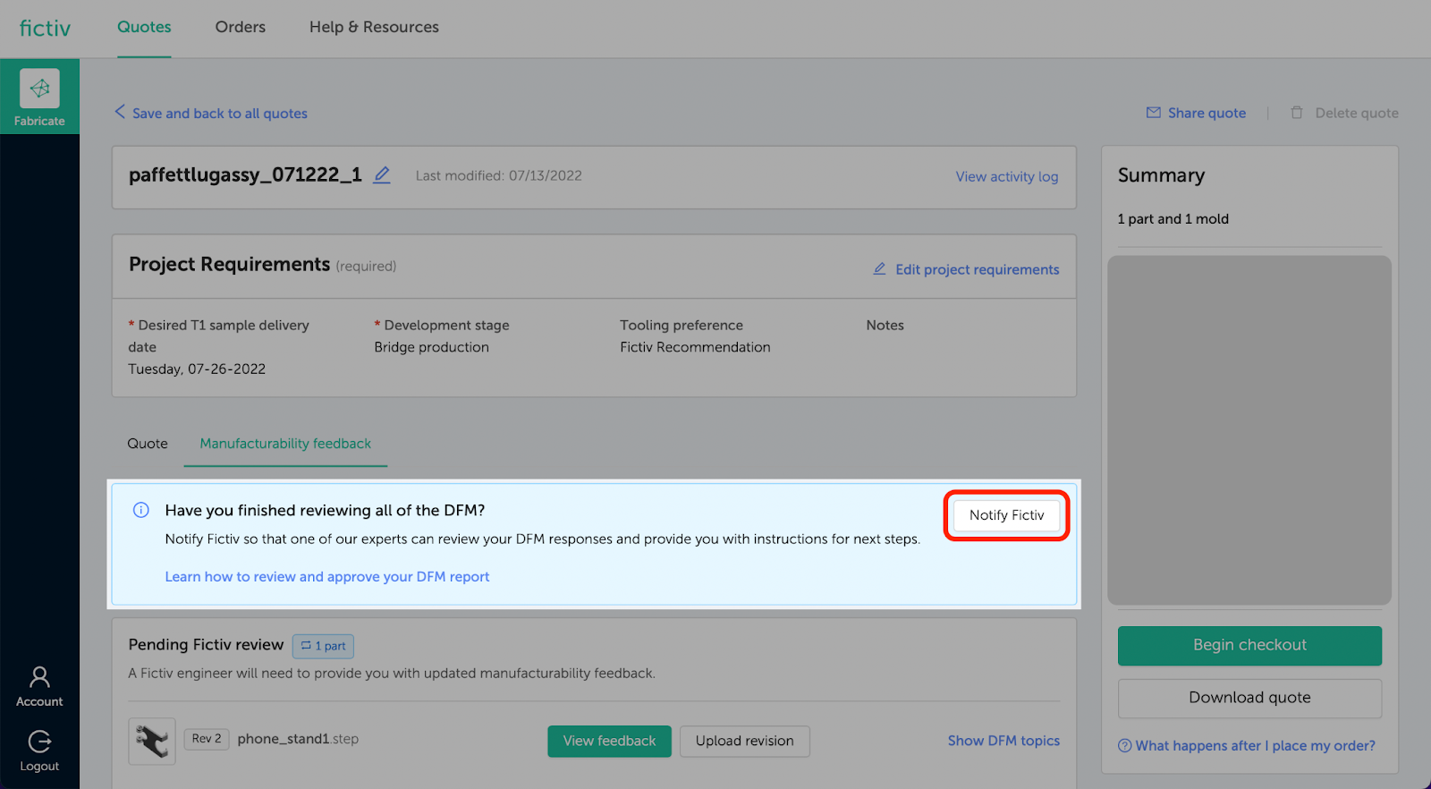Click the Share quote link

click(x=1207, y=113)
